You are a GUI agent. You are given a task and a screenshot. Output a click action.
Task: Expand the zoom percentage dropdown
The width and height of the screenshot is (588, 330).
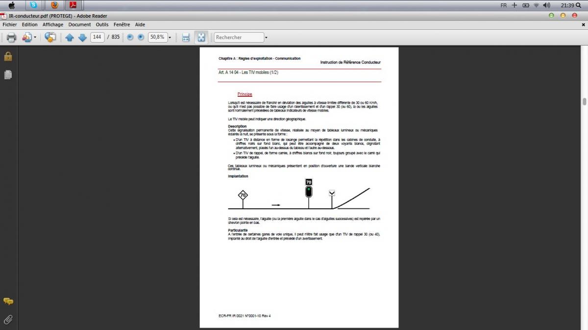click(x=170, y=37)
